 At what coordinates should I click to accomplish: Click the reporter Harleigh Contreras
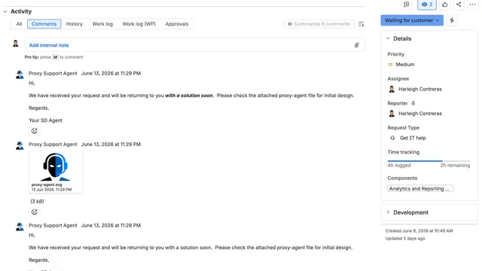420,114
